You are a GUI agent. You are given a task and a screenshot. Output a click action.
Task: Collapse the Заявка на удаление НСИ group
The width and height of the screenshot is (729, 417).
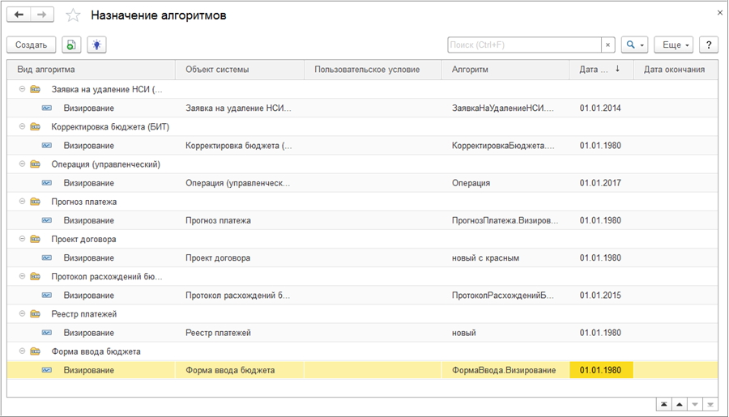19,89
